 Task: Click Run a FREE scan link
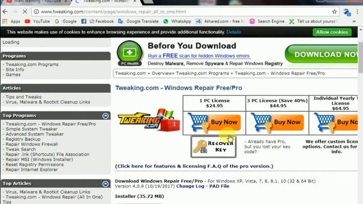pyautogui.click(x=199, y=56)
